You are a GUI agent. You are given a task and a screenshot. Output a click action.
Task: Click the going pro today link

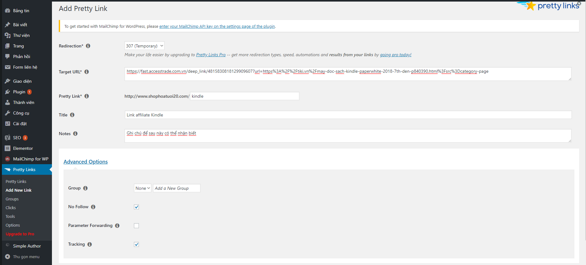(x=396, y=55)
